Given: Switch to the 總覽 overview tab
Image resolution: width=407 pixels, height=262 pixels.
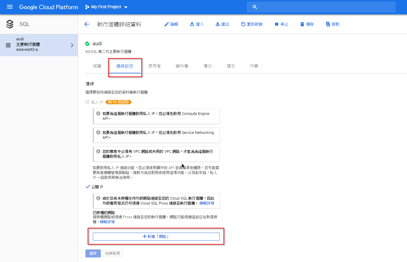Looking at the screenshot, I should [x=97, y=66].
